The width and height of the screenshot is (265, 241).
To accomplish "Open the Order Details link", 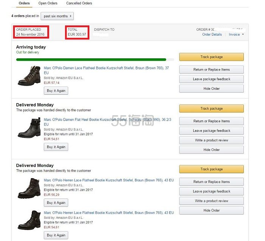I will pyautogui.click(x=212, y=34).
